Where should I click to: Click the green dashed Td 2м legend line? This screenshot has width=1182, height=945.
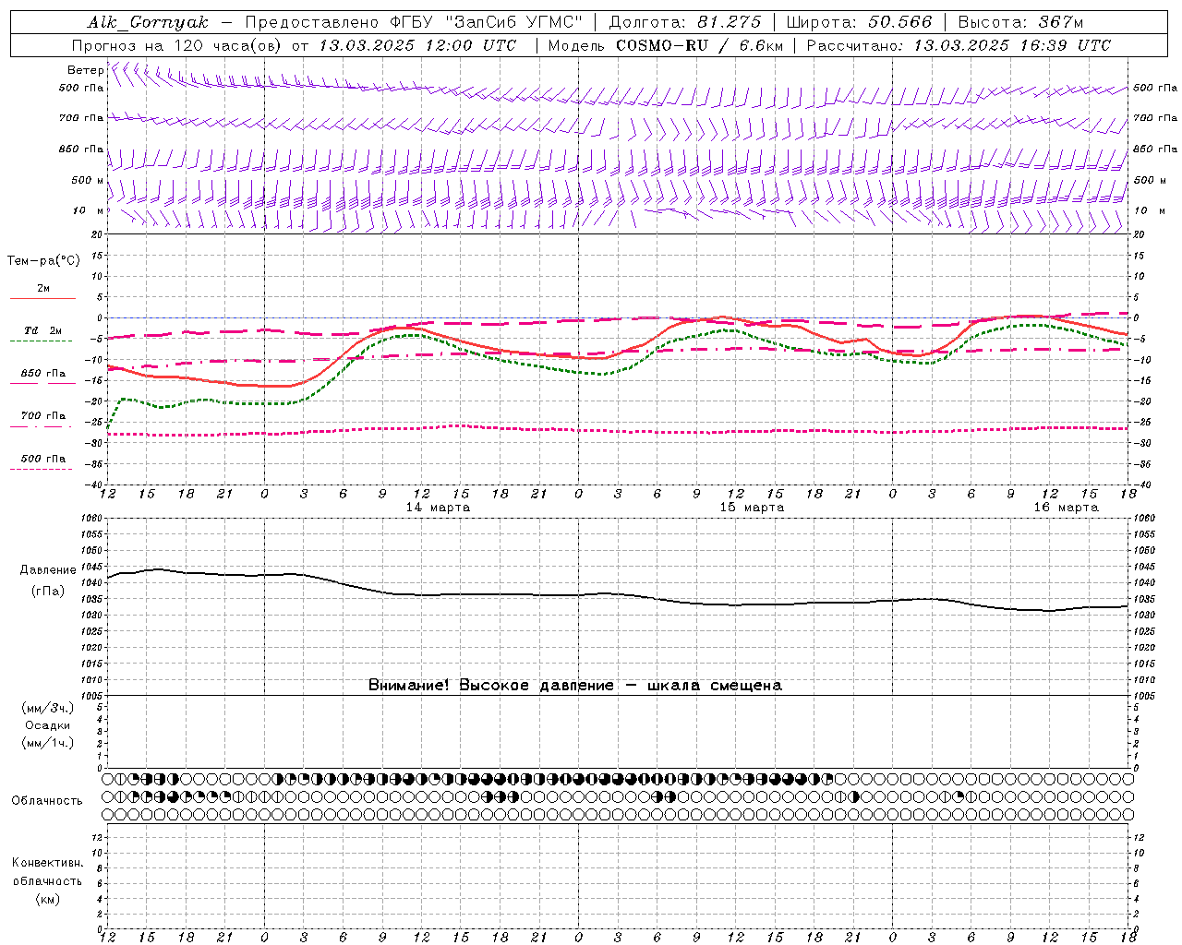41,341
